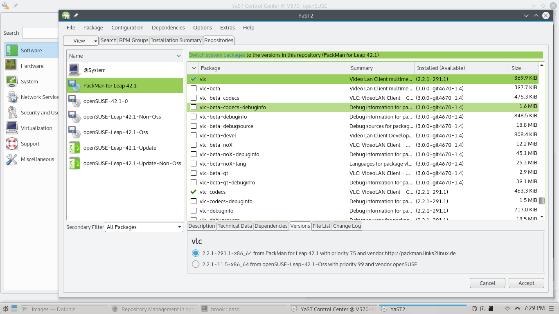This screenshot has width=559, height=314.
Task: Click the Search field in YaST Control Center
Action: click(41, 33)
